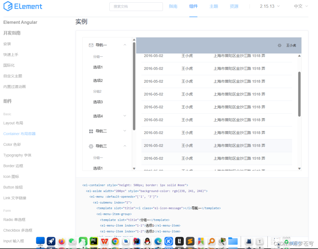Click the 导航二 grid menu icon
Viewport: 318px width, 249px height.
[91, 131]
